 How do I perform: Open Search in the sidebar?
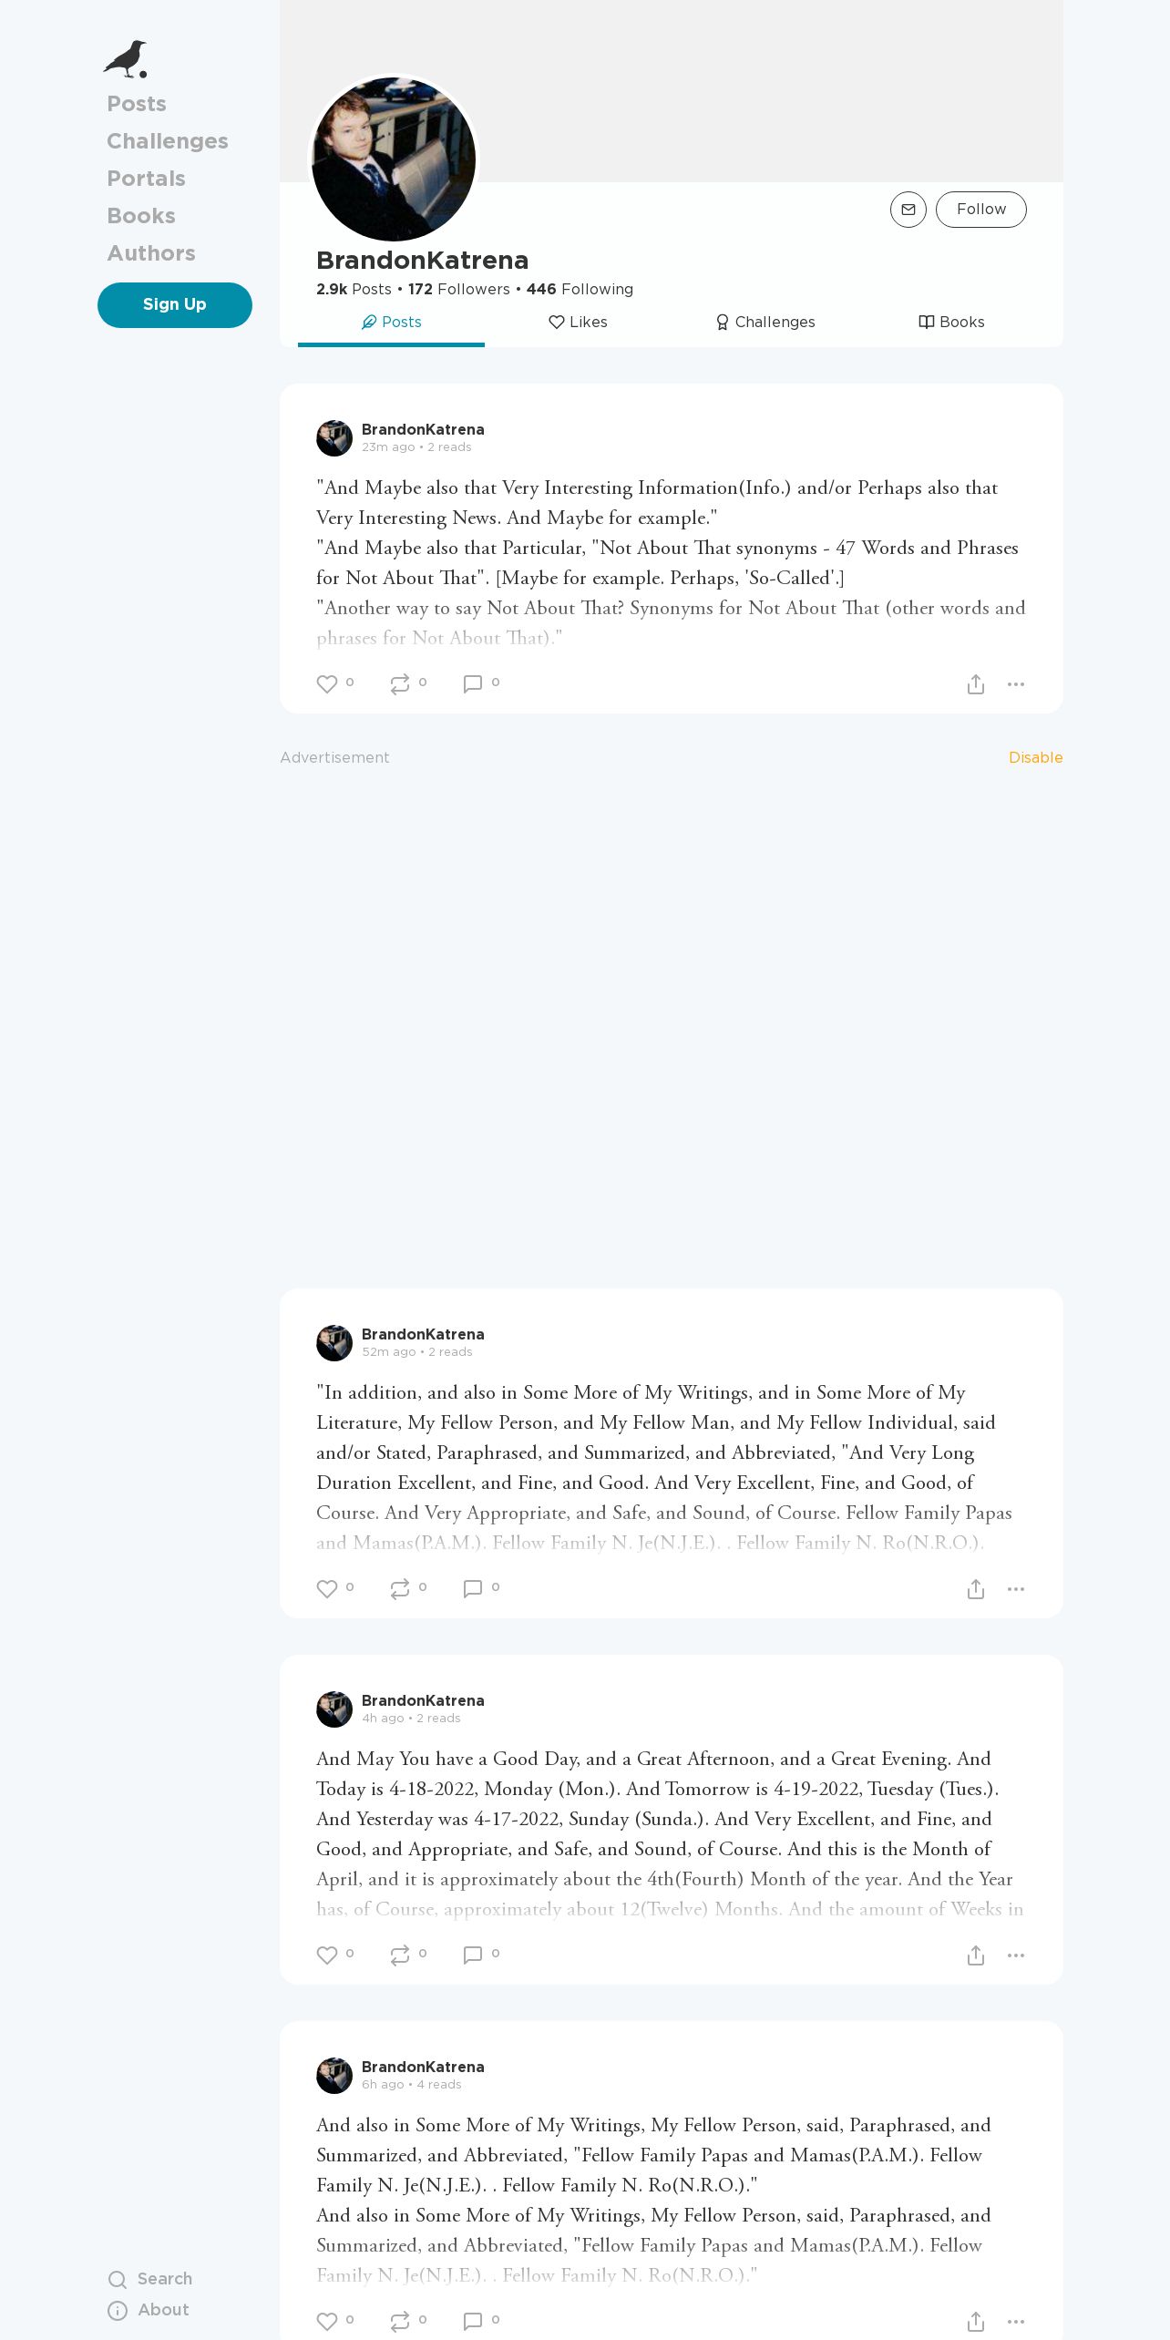[x=150, y=2279]
